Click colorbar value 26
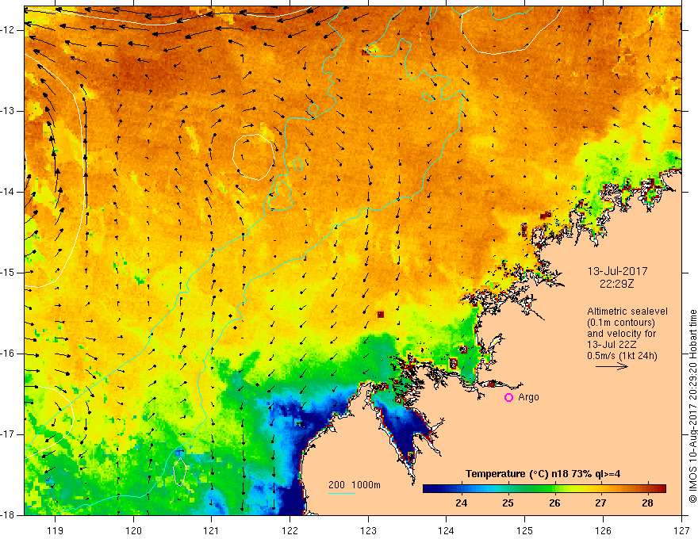 point(554,503)
